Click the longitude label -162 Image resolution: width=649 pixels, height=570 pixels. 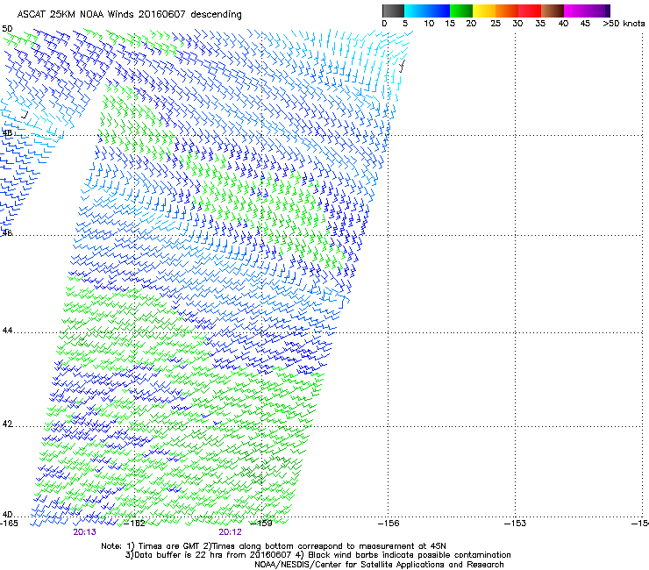pos(135,524)
